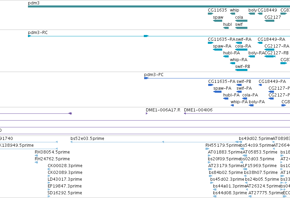Open the LP15969.5prime EST label

(260, 166)
